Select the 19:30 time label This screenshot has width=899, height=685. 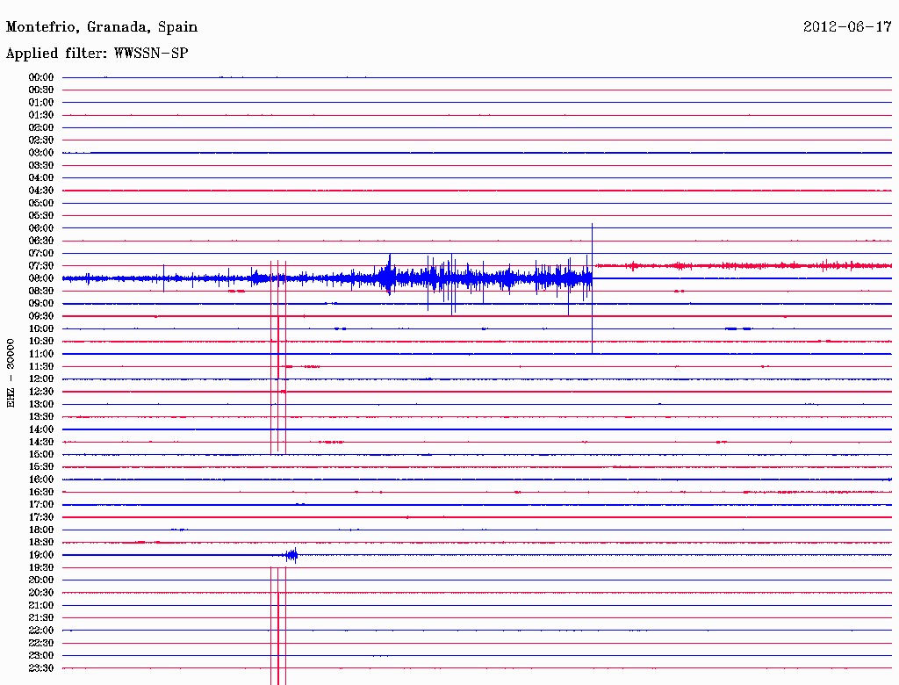41,568
